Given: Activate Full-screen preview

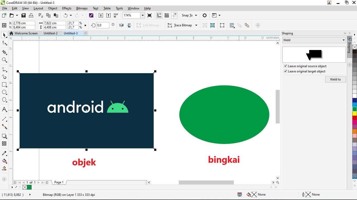Looking at the screenshot, I should click(149, 15).
